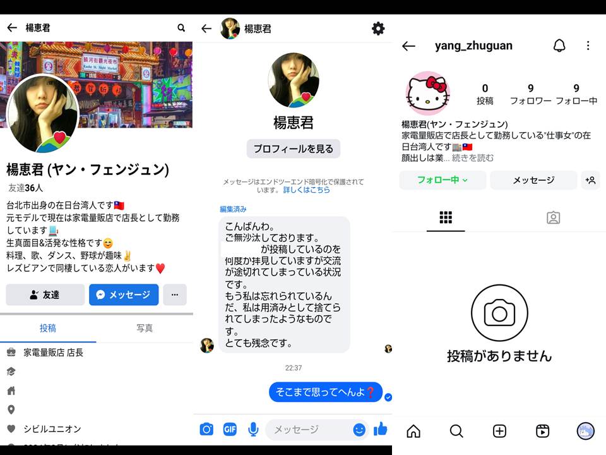Tap the received message starting こんばんわ
The image size is (606, 455).
click(285, 285)
